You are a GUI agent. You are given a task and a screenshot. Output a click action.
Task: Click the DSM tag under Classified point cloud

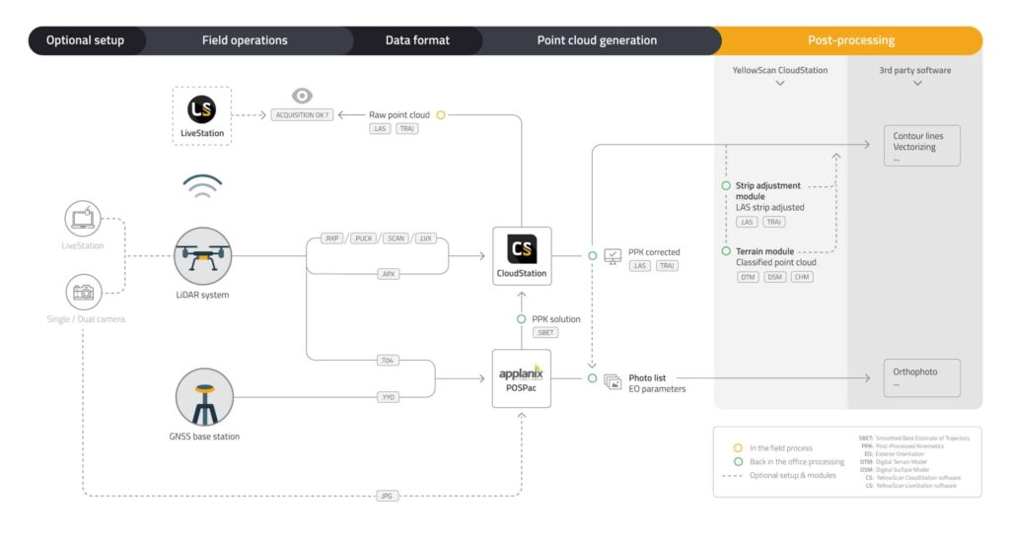774,278
